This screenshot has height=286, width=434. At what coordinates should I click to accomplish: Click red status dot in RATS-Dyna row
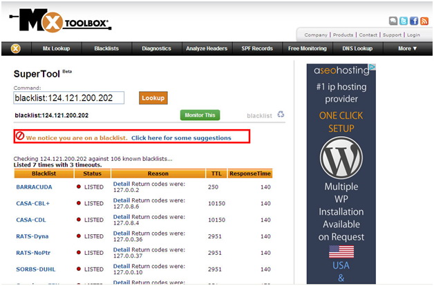79,236
